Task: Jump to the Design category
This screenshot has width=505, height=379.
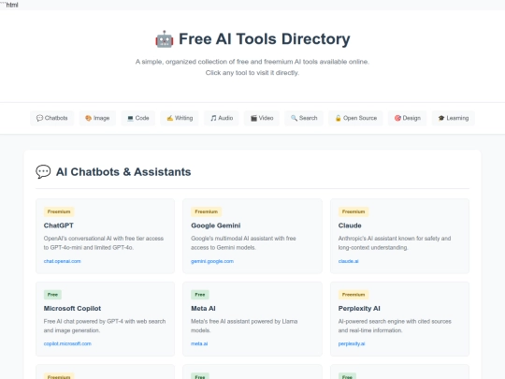Action: [407, 118]
